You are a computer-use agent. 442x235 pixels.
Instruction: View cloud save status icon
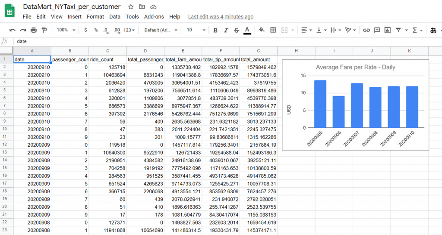[153, 7]
